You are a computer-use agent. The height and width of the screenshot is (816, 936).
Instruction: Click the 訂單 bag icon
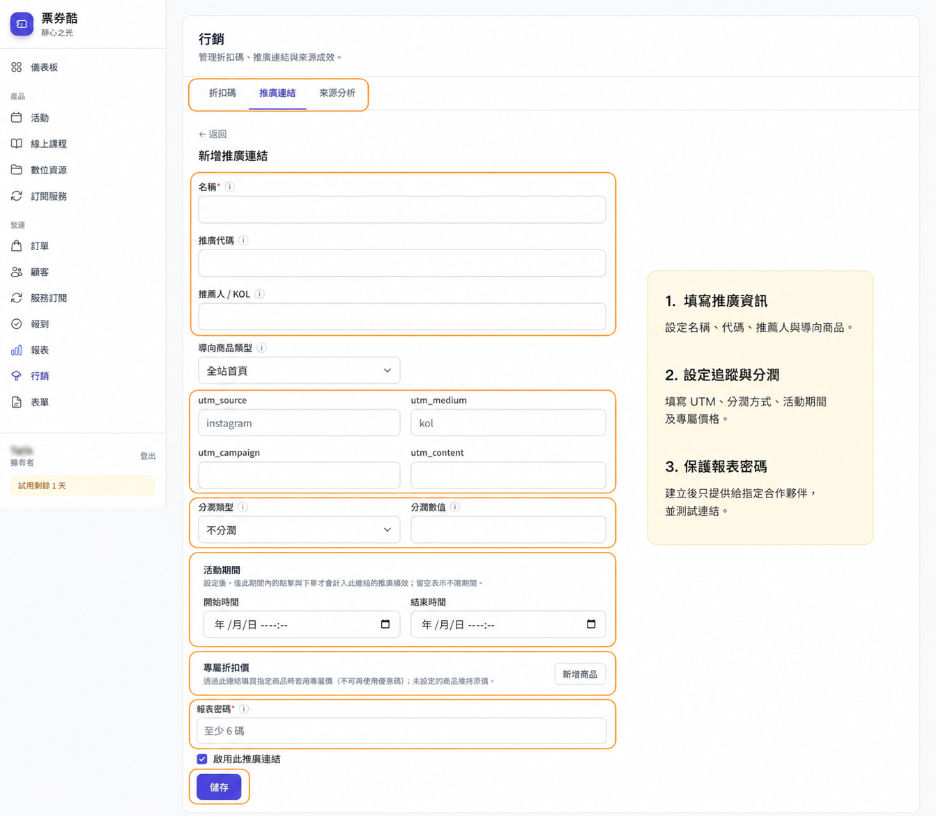click(x=17, y=246)
